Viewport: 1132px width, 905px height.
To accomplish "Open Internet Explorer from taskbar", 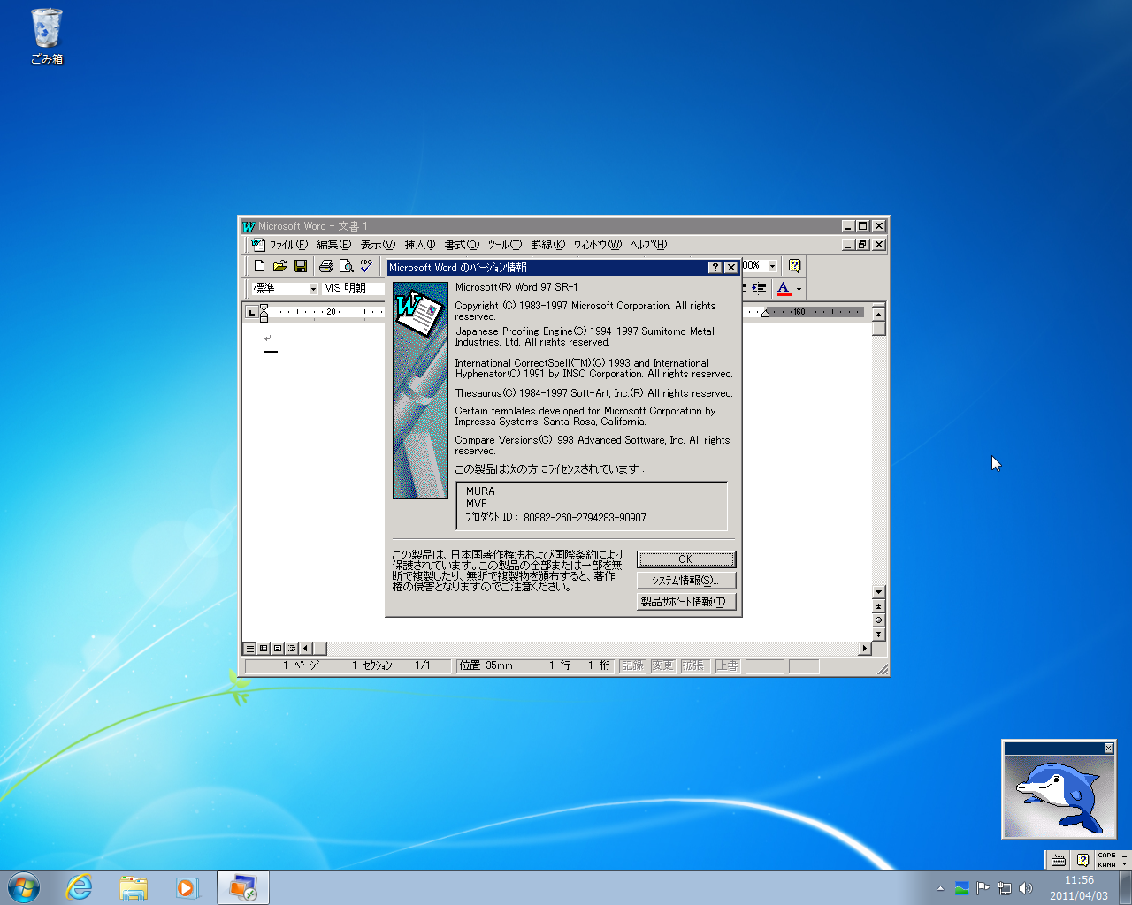I will tap(80, 887).
